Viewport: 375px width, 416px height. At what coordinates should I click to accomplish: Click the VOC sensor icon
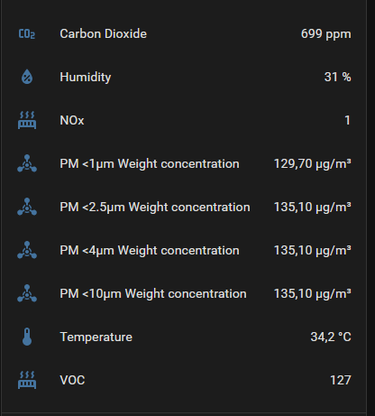click(27, 380)
